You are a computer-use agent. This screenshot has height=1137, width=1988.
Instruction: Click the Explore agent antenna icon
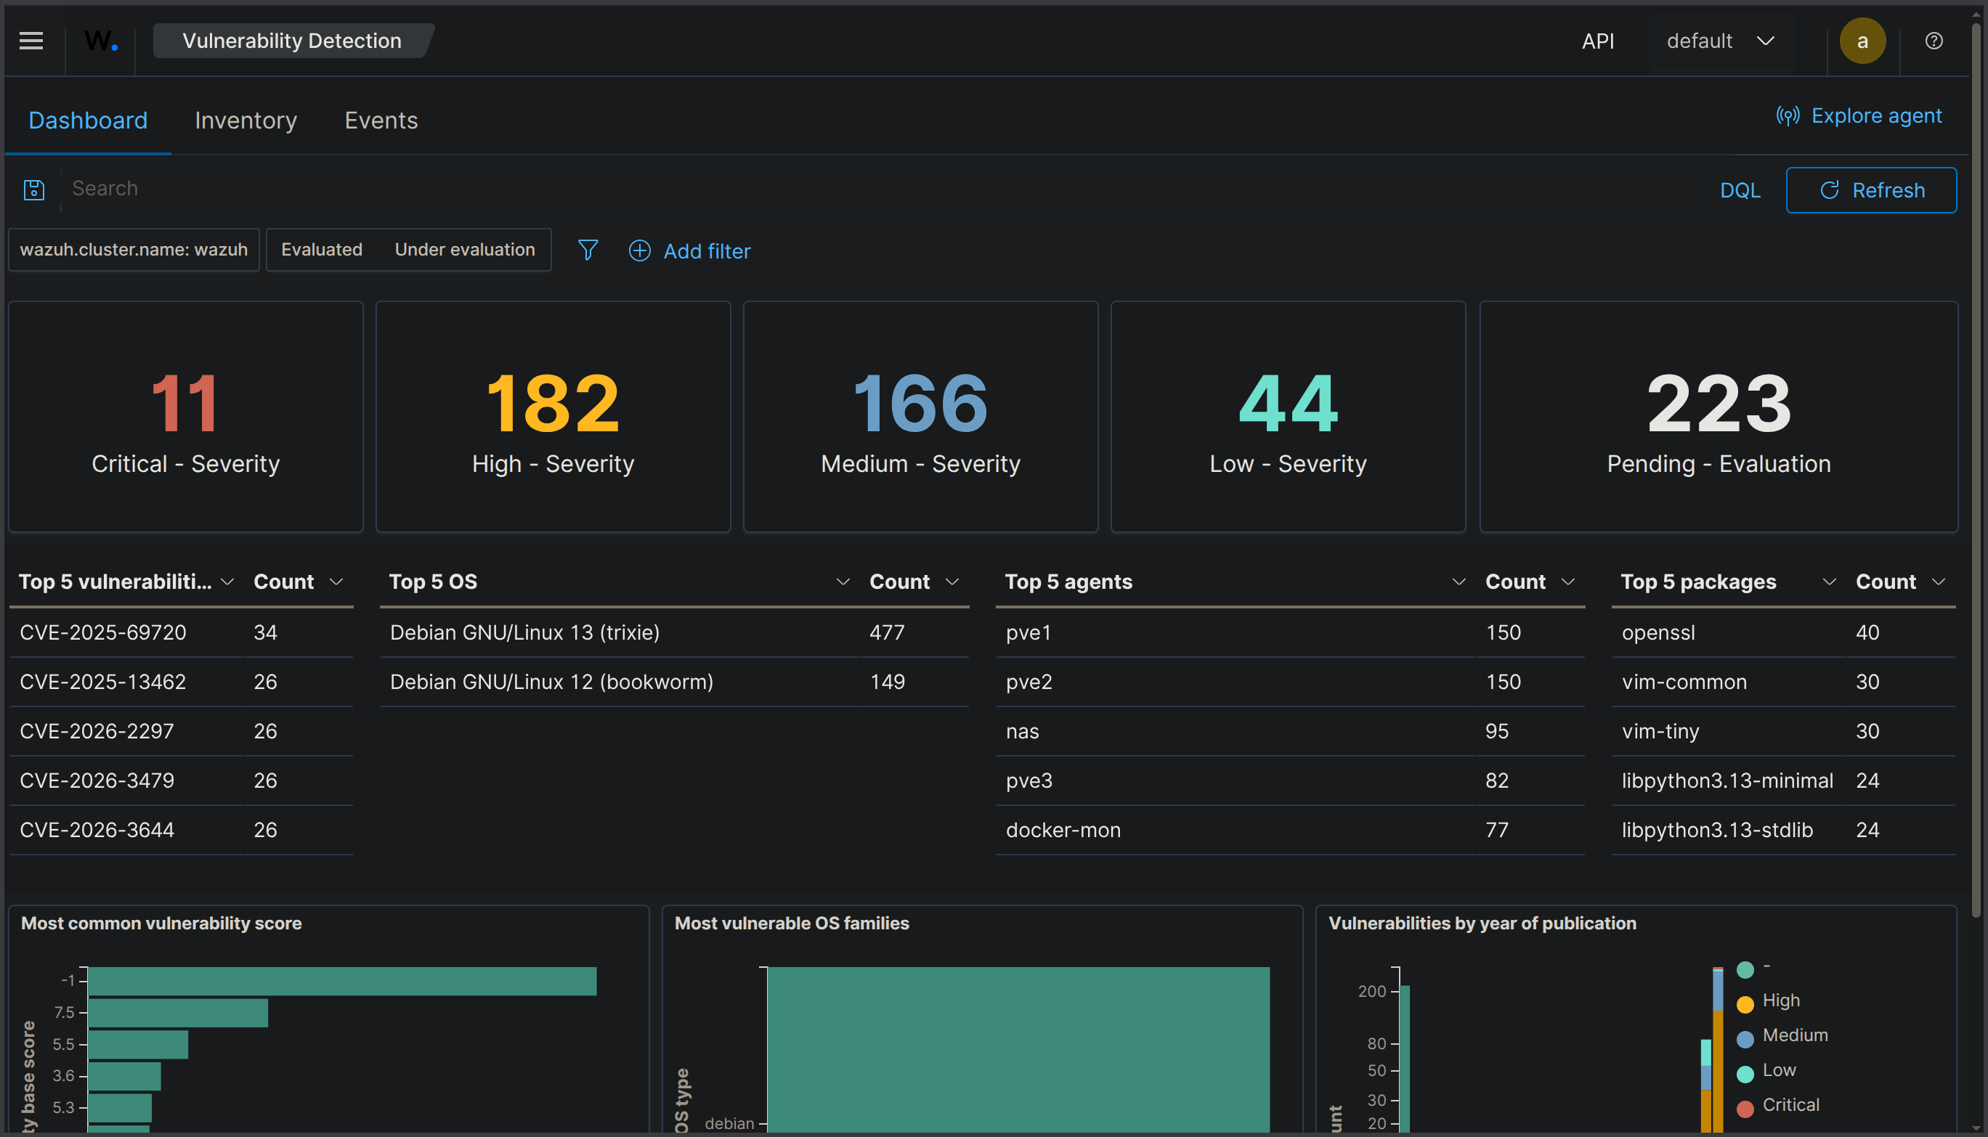[1790, 115]
